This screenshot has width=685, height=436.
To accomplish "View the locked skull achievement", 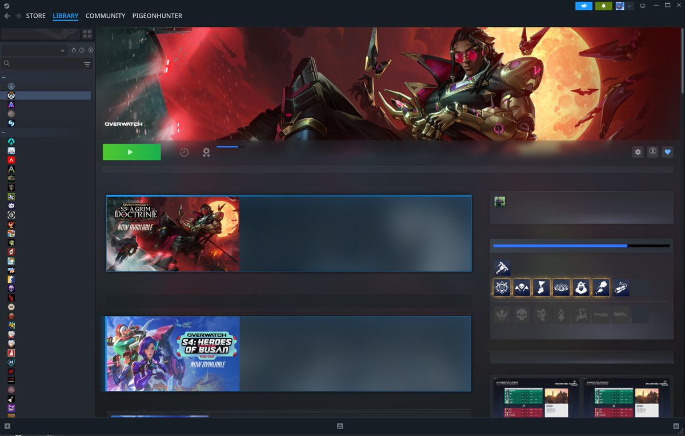I will point(522,314).
